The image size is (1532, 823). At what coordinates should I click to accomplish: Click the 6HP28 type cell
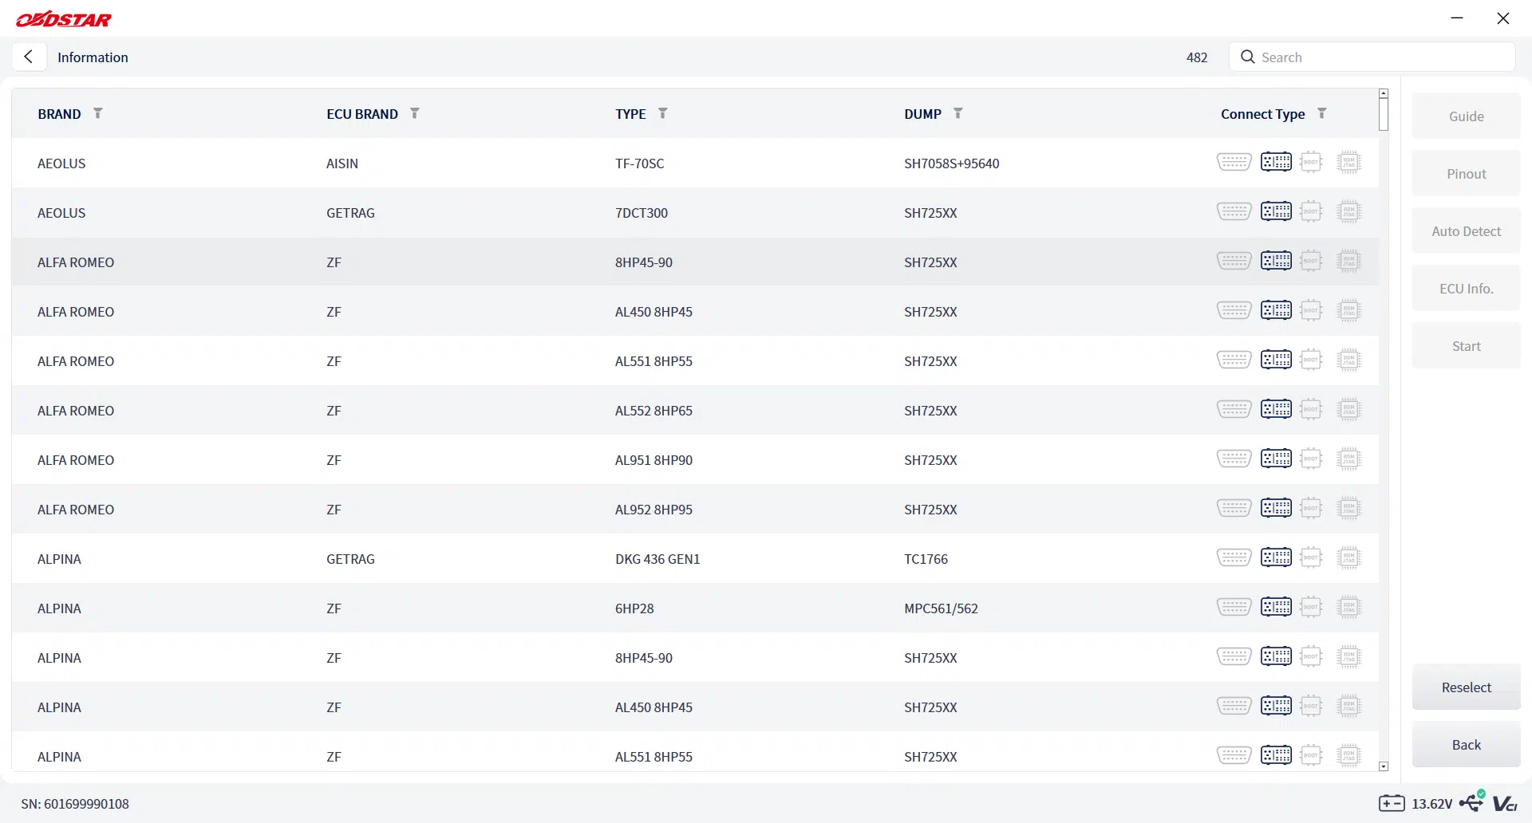634,608
